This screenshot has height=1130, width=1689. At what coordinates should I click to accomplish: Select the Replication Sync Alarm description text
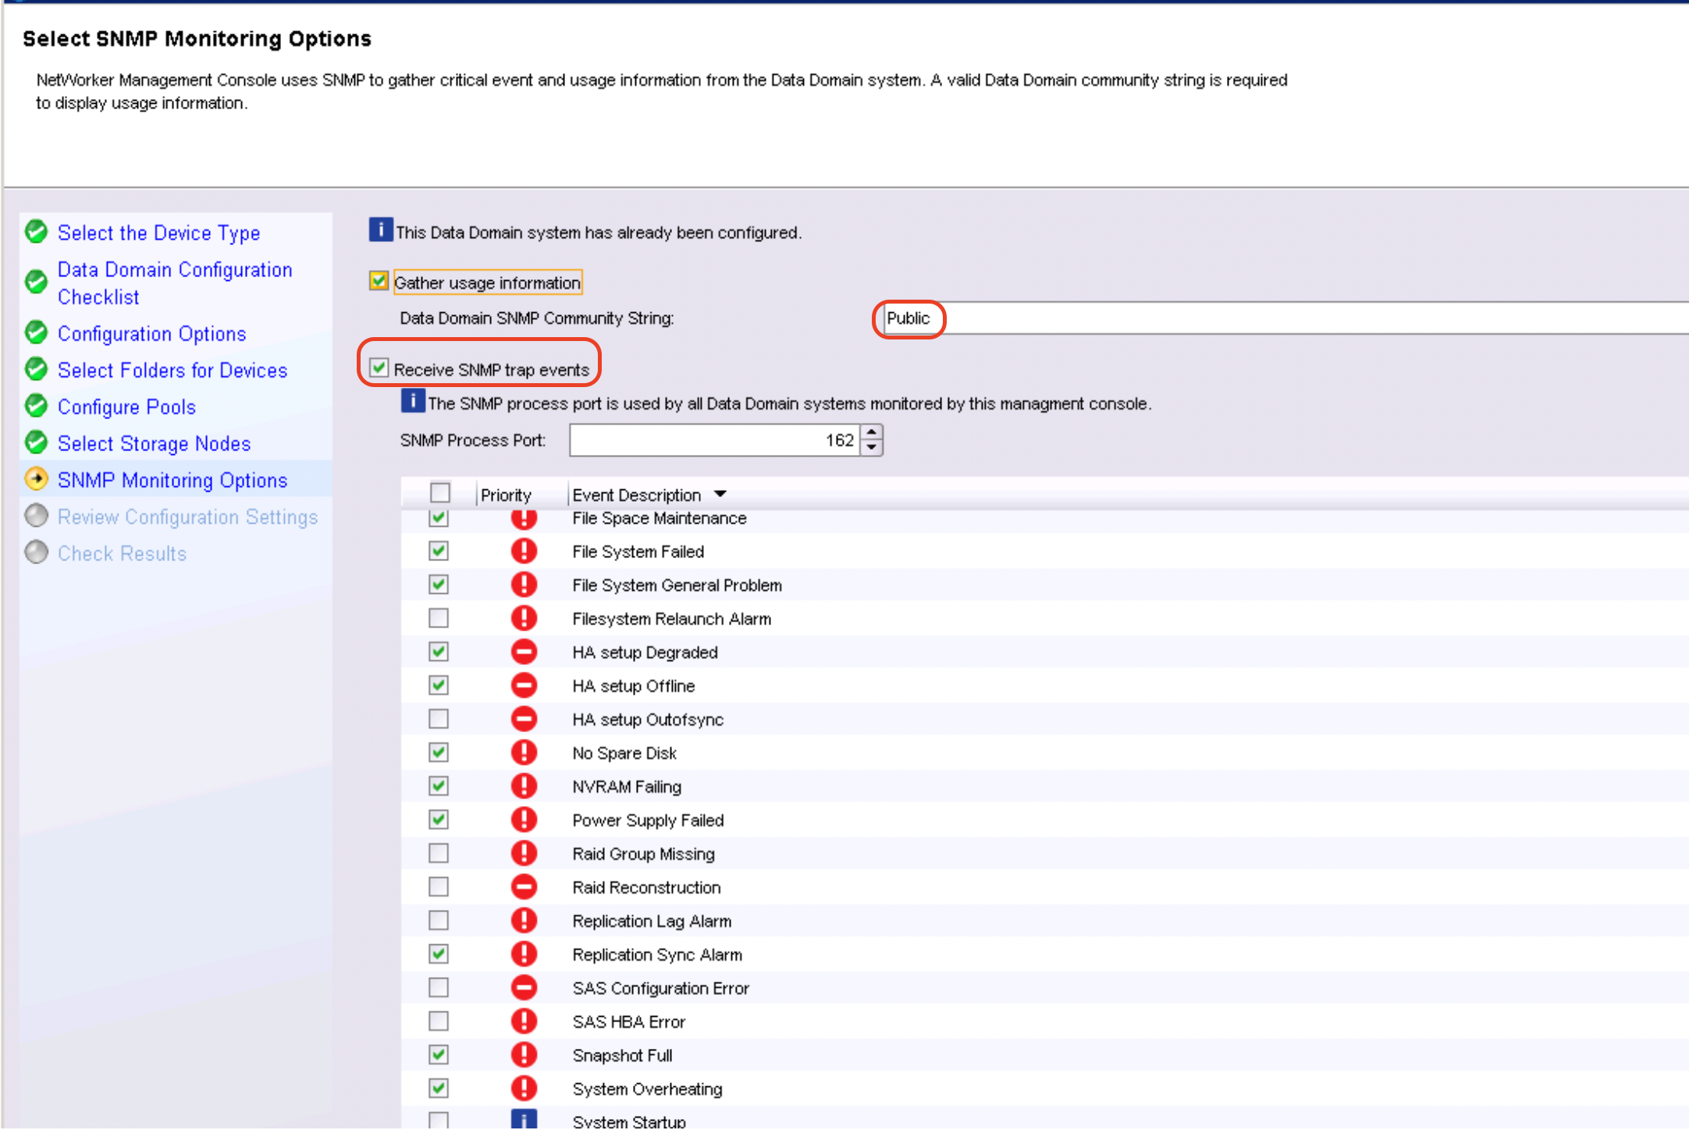(657, 954)
